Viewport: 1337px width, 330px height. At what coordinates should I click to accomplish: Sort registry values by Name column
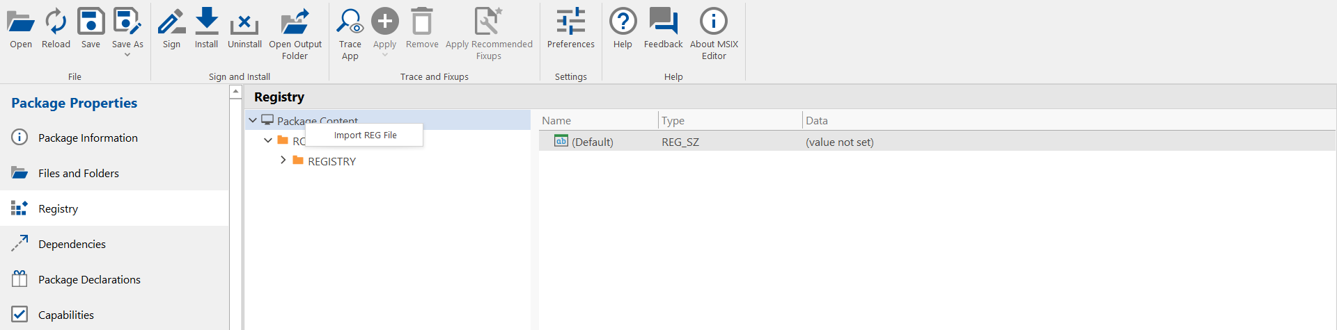click(556, 121)
